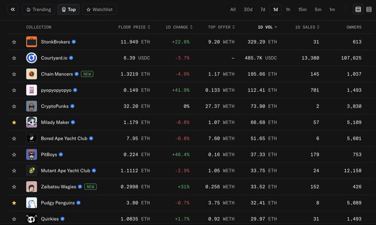
Task: Open the Trending tab
Action: [x=39, y=9]
